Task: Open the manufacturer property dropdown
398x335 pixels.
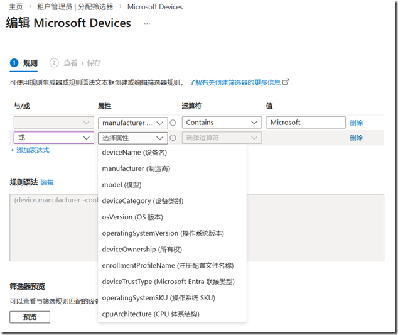Action: pyautogui.click(x=132, y=123)
